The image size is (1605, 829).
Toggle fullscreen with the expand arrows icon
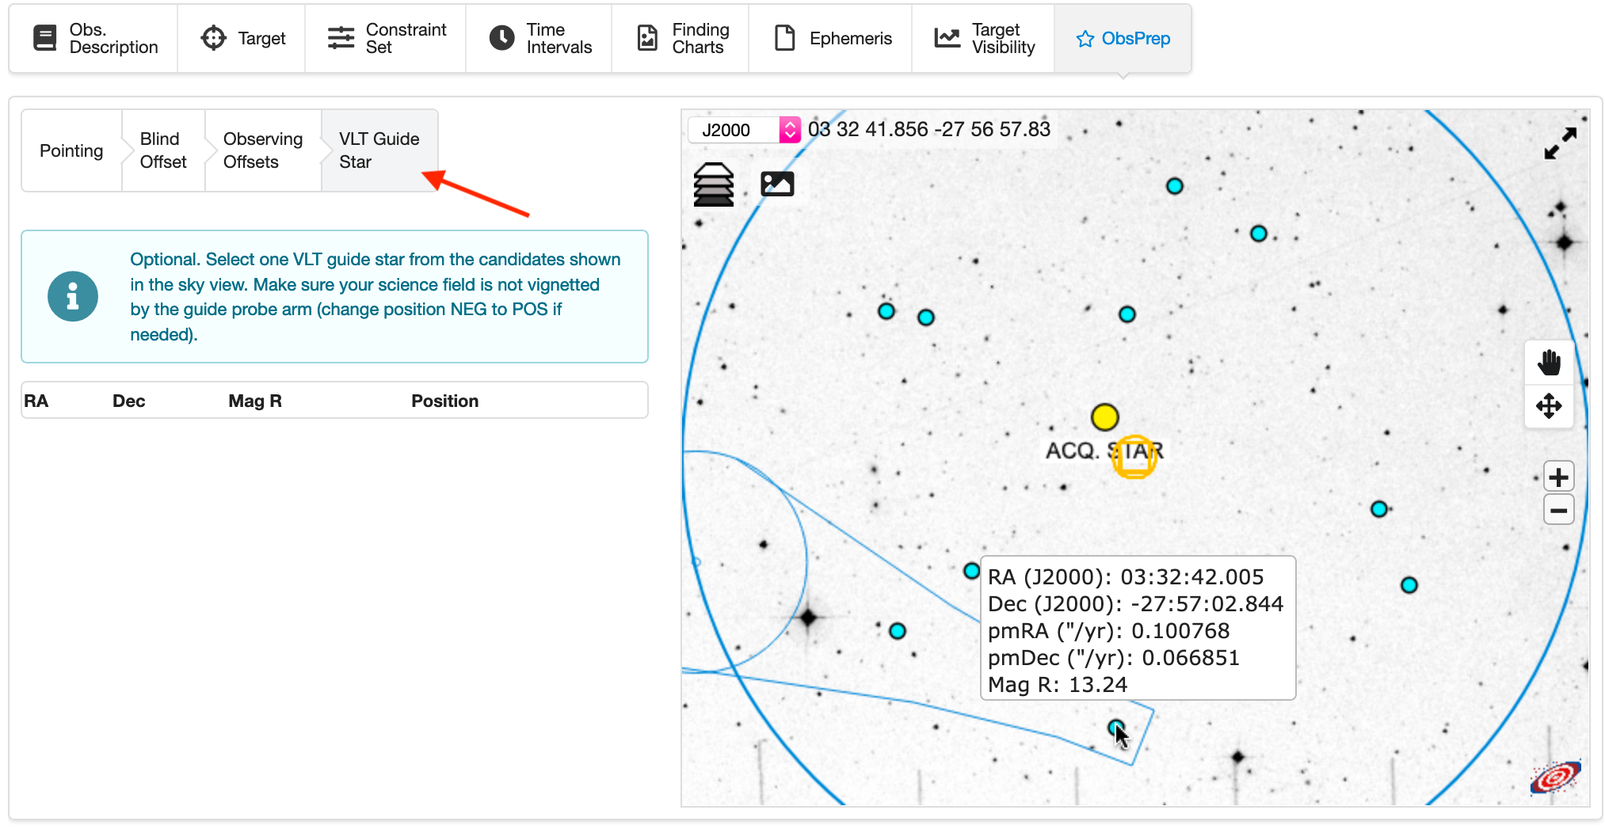pyautogui.click(x=1560, y=143)
